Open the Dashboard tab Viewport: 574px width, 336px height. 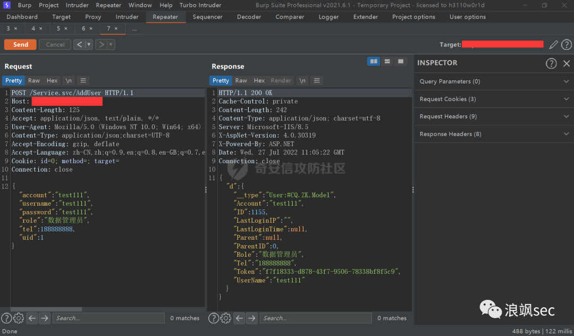click(22, 17)
